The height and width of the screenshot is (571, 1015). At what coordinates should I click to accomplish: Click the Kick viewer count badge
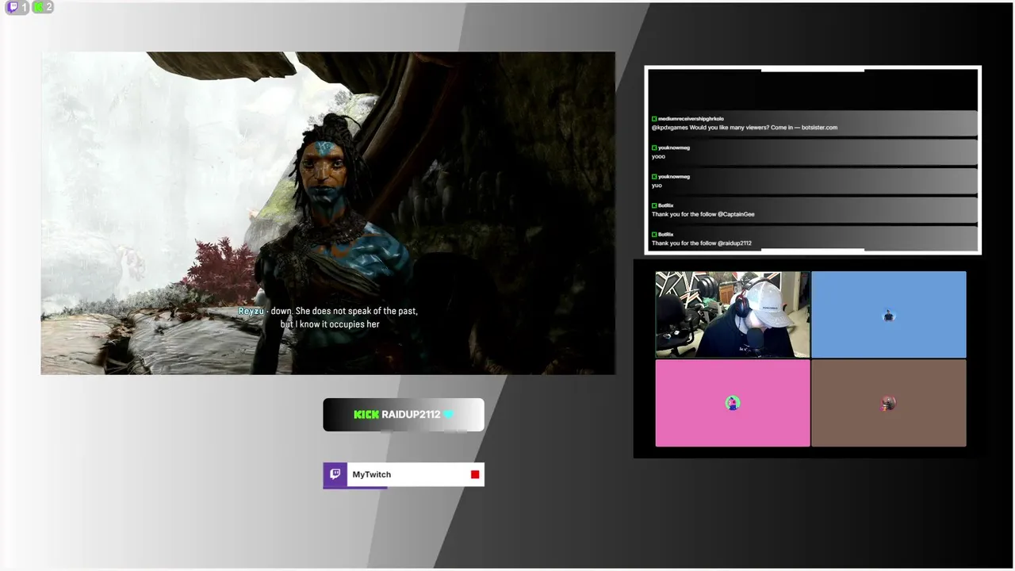(43, 7)
